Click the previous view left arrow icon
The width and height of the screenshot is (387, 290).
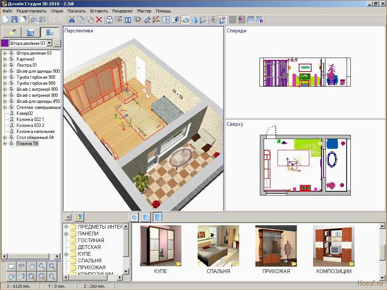pos(12,276)
